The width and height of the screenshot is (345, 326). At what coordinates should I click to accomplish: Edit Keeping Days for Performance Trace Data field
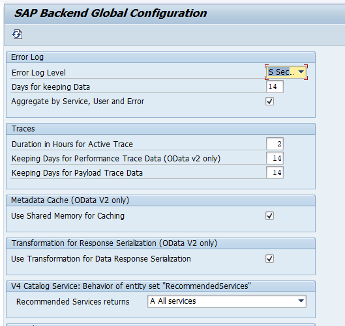(275, 158)
